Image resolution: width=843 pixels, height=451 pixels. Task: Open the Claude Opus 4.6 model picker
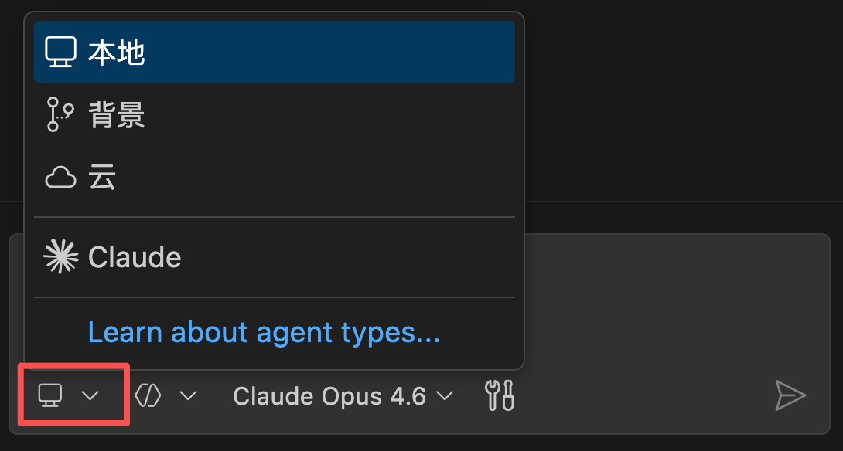(x=343, y=395)
